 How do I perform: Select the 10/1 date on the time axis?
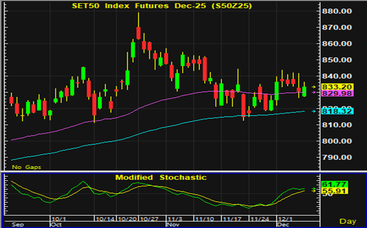(x=57, y=219)
